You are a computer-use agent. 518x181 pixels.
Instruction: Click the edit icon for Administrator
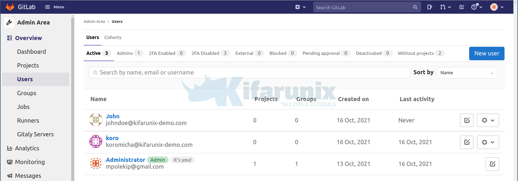point(492,164)
